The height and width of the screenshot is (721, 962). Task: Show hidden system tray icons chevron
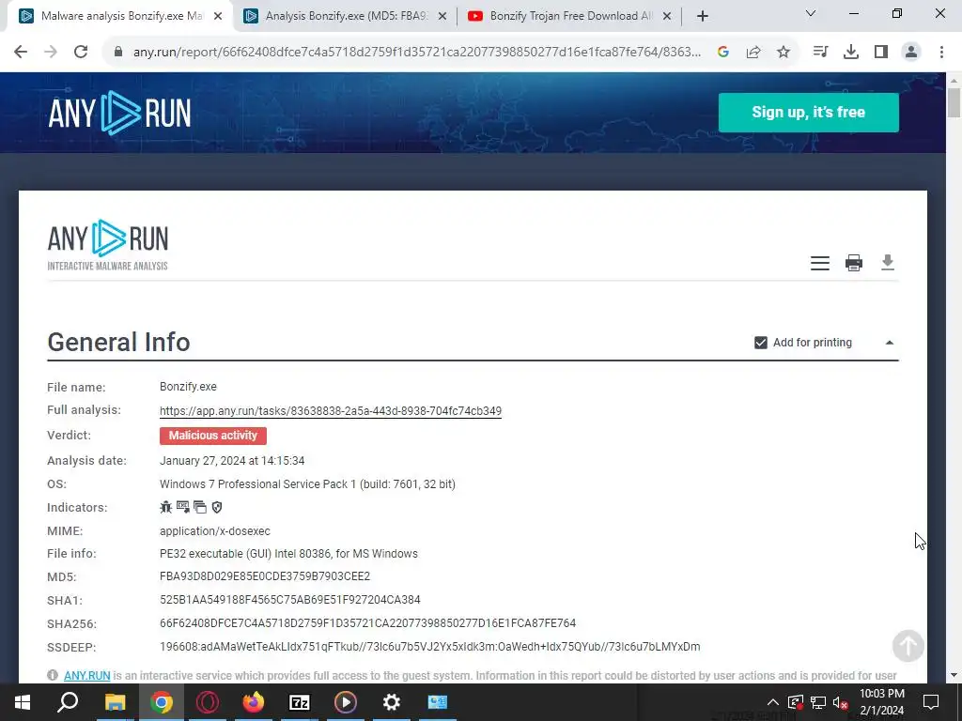[x=773, y=702]
